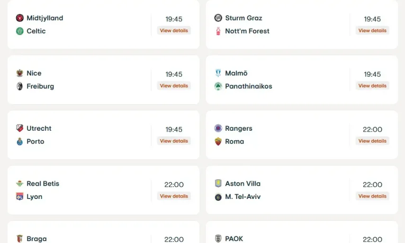Screen dimensions: 405x243
Task: Click the Celtic club crest
Action: (x=20, y=31)
